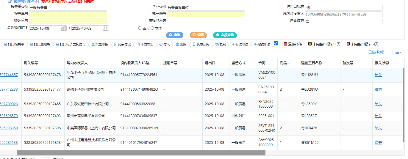The width and height of the screenshot is (408, 159).
Task: Click the 删除 trash button
Action: (x=181, y=45)
